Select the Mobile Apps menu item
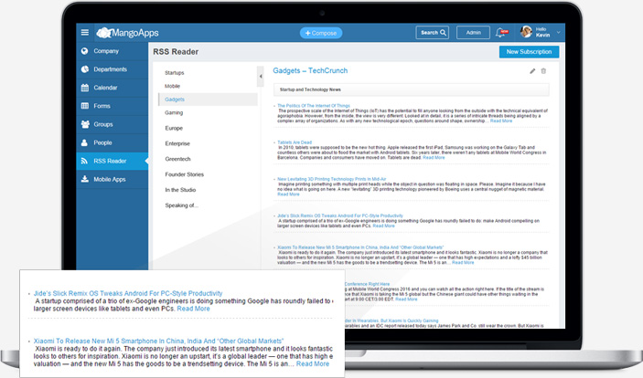 112,179
